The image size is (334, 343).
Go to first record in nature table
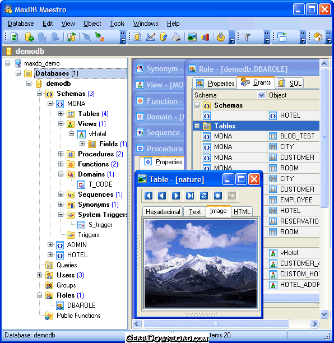pyautogui.click(x=149, y=196)
